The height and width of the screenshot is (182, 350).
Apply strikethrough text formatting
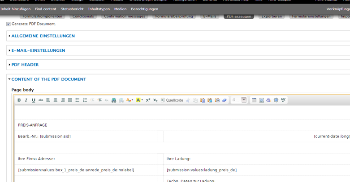(41, 100)
